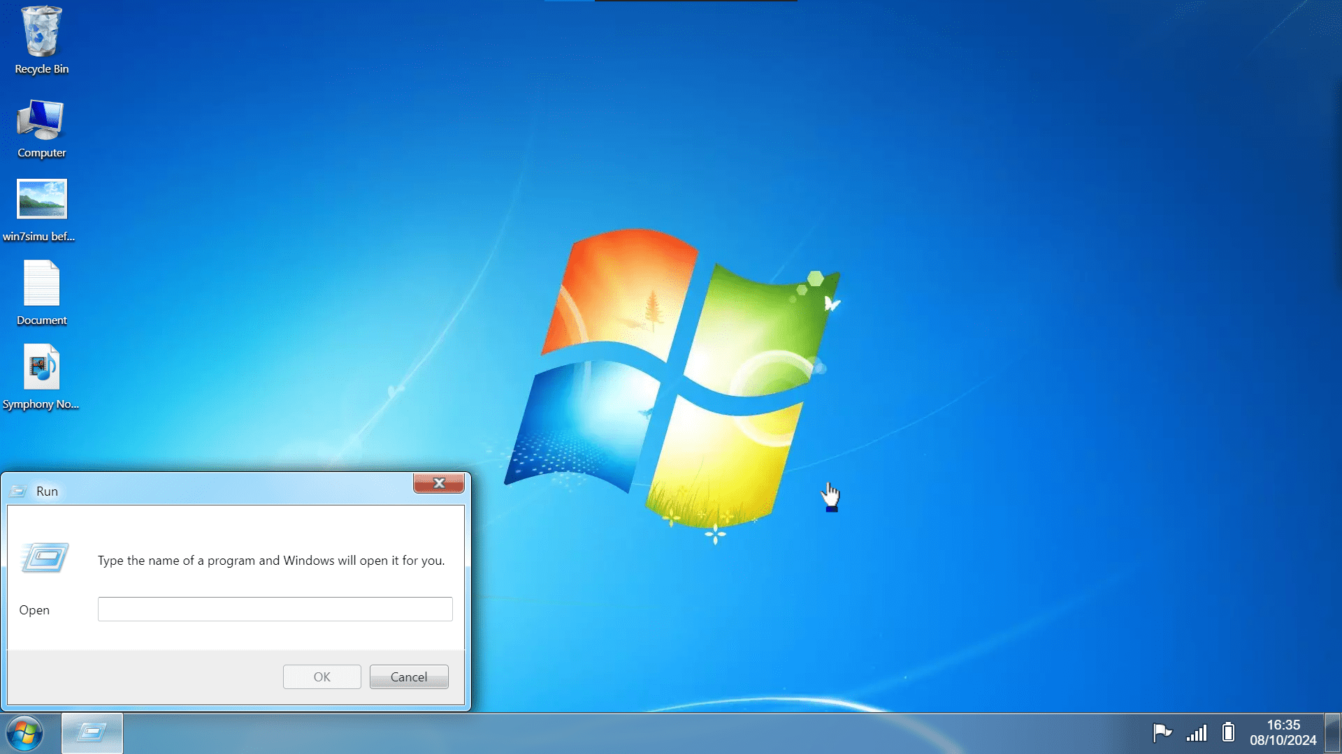Screen dimensions: 1342x754
Task: Click the Start orb button
Action: click(25, 733)
